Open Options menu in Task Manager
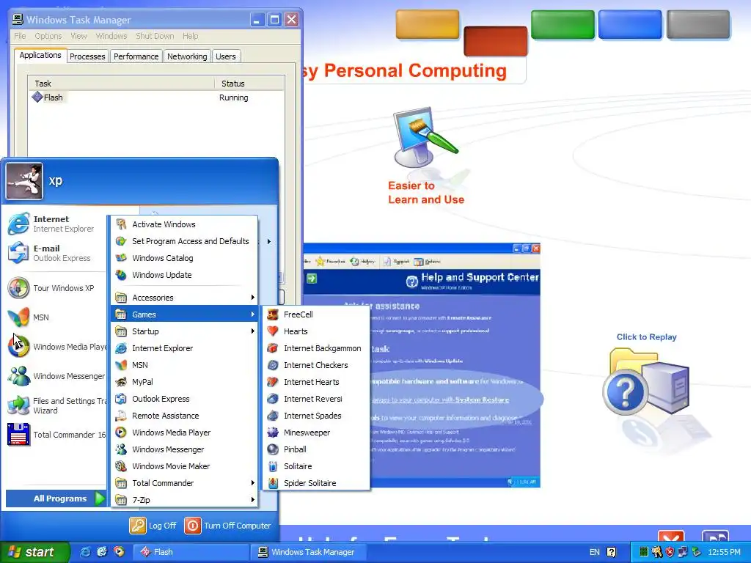This screenshot has width=751, height=563. pos(48,36)
